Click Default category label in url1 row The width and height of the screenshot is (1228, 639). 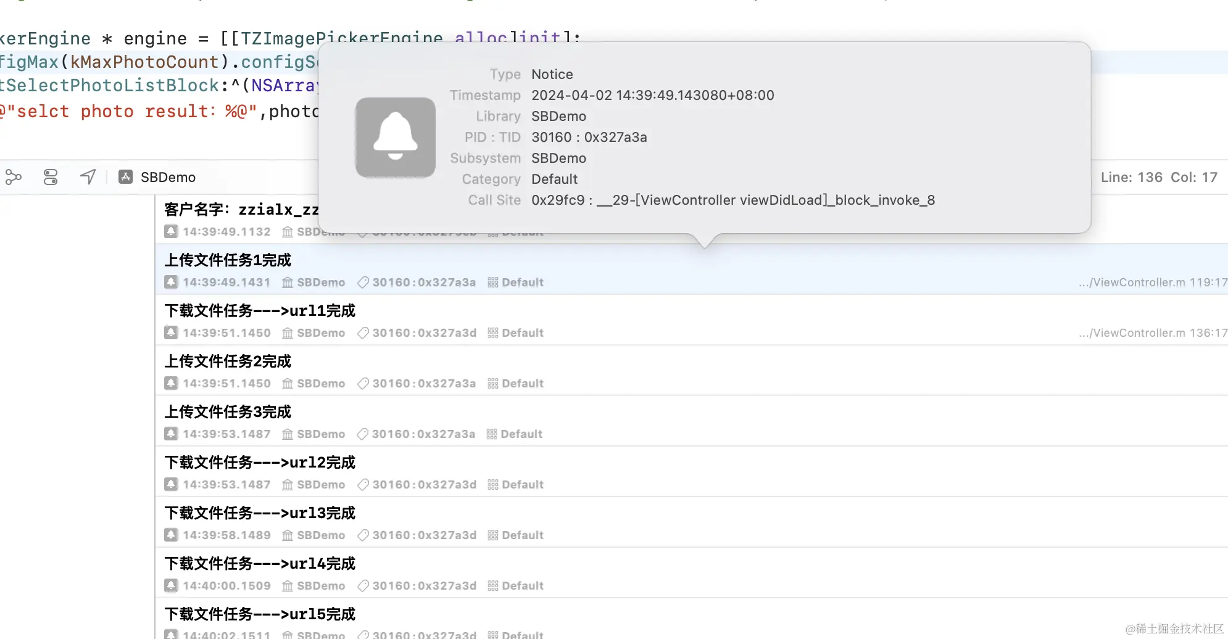point(523,333)
